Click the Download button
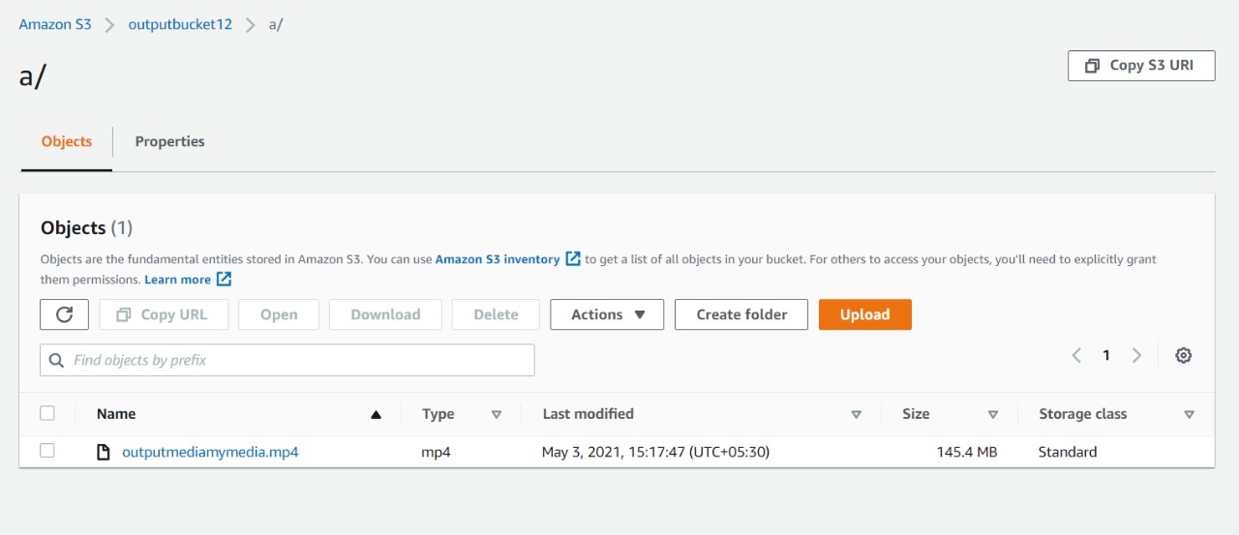This screenshot has height=535, width=1239. point(385,314)
